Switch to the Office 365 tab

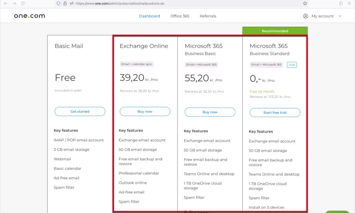(x=180, y=16)
